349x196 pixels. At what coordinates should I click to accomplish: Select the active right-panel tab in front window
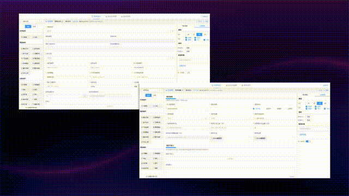click(322, 95)
